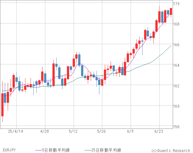This screenshot has height=153, width=193.
Task: Click the EURJPY label in the legend
Action: 9,150
